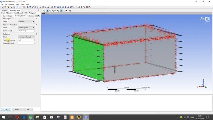Collapse the Flow Regime section
The height and width of the screenshot is (120, 213).
(x=37, y=19)
